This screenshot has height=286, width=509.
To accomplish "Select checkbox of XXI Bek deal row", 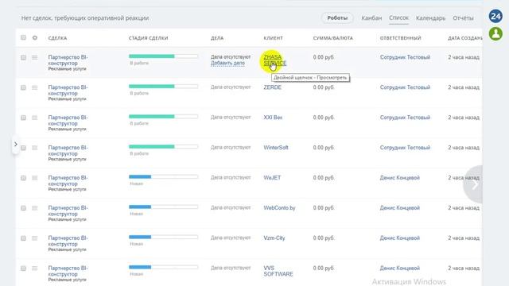I will [x=23, y=118].
